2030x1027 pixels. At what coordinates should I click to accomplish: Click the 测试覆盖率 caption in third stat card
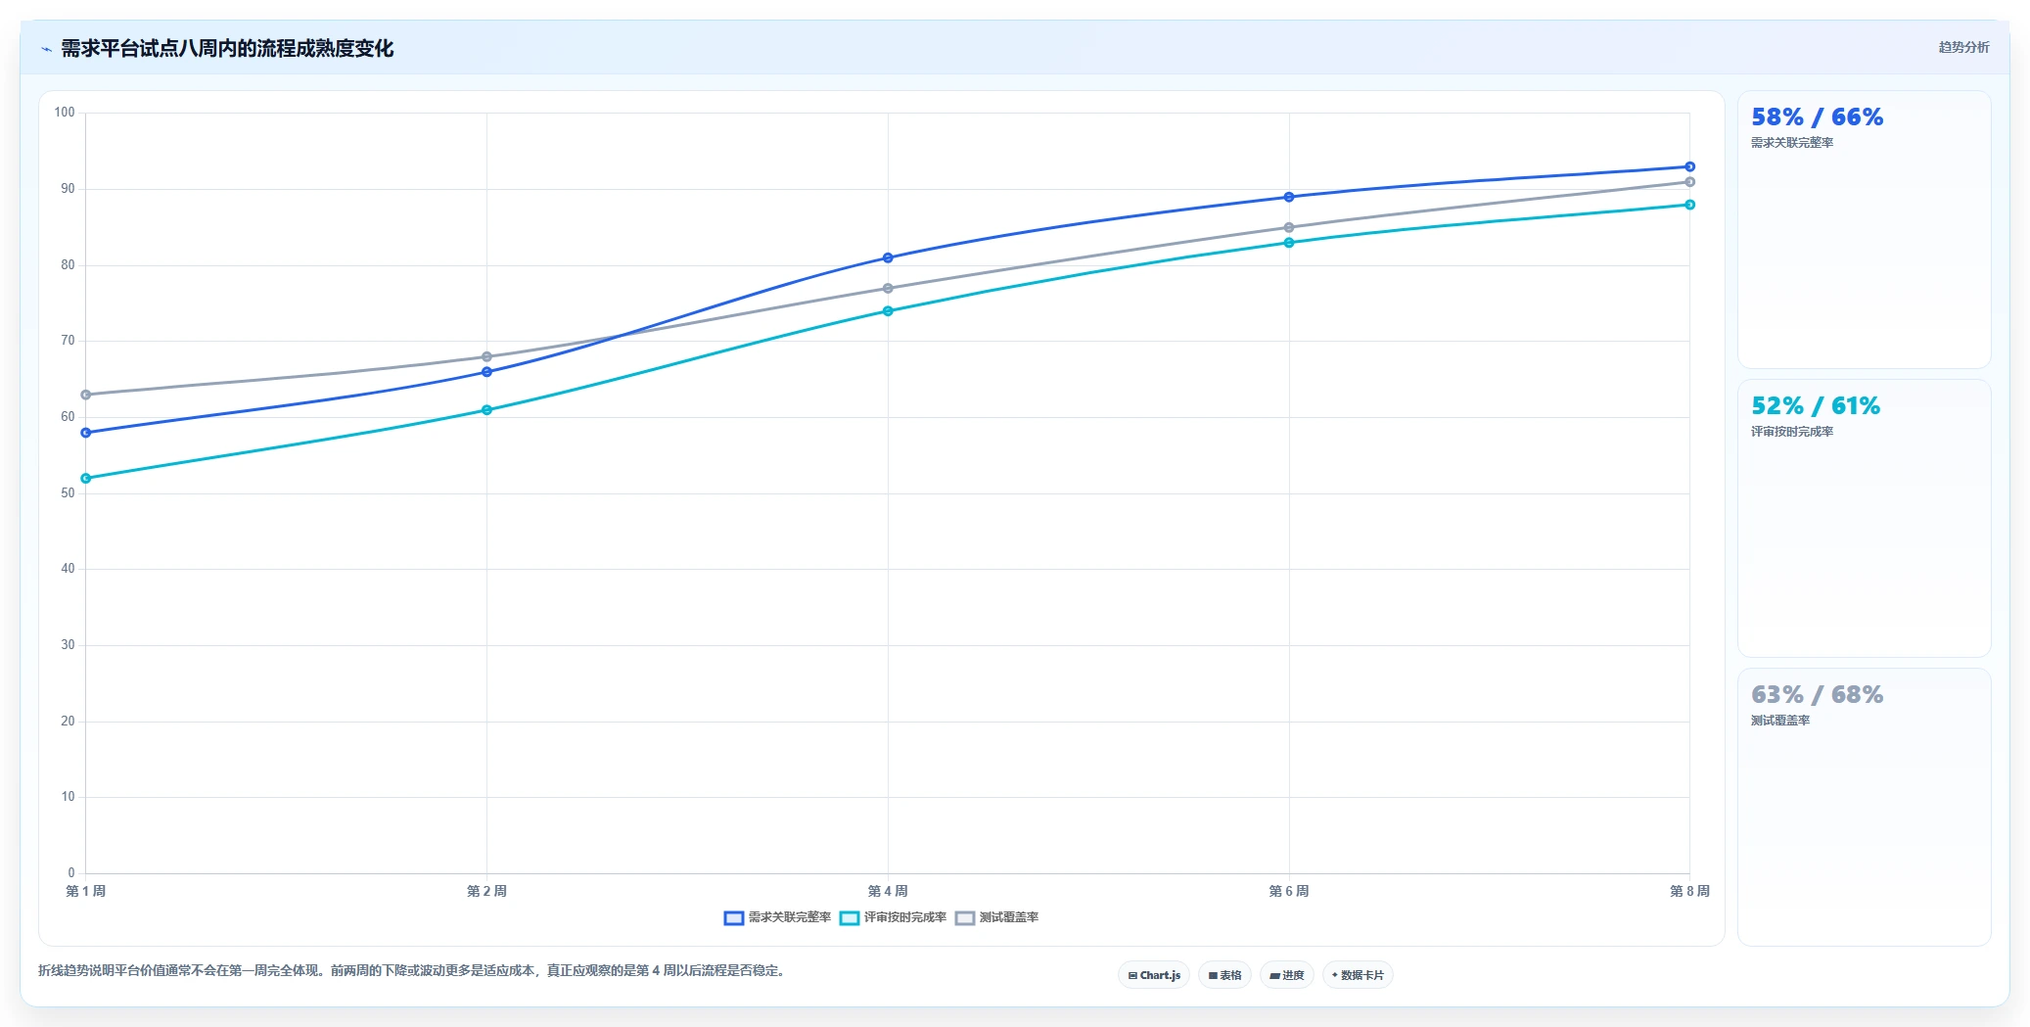coord(1780,721)
